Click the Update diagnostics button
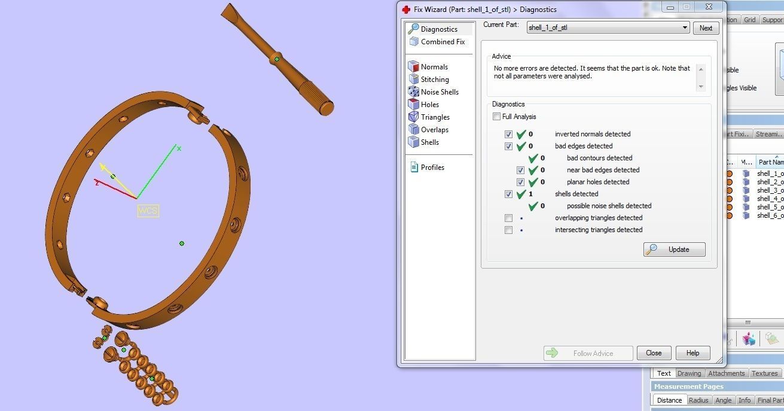 tap(675, 249)
